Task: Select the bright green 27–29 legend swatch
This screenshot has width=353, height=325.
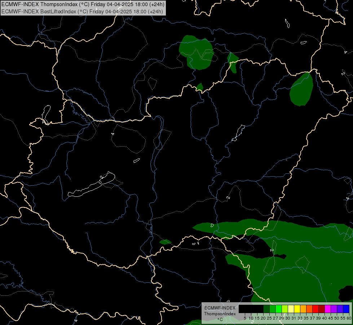Action: (x=279, y=309)
